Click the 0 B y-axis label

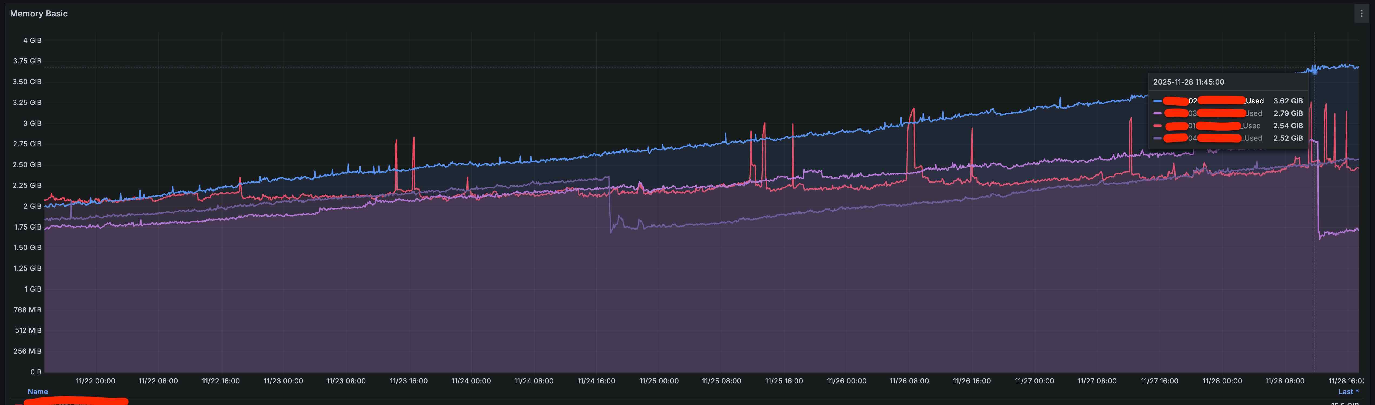(x=35, y=372)
